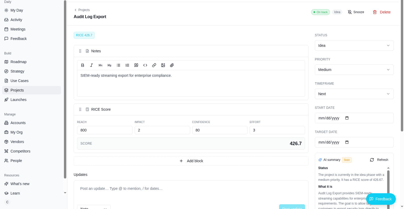Click the Reach input field
Screen dimensions: 404x209
[x=105, y=130]
